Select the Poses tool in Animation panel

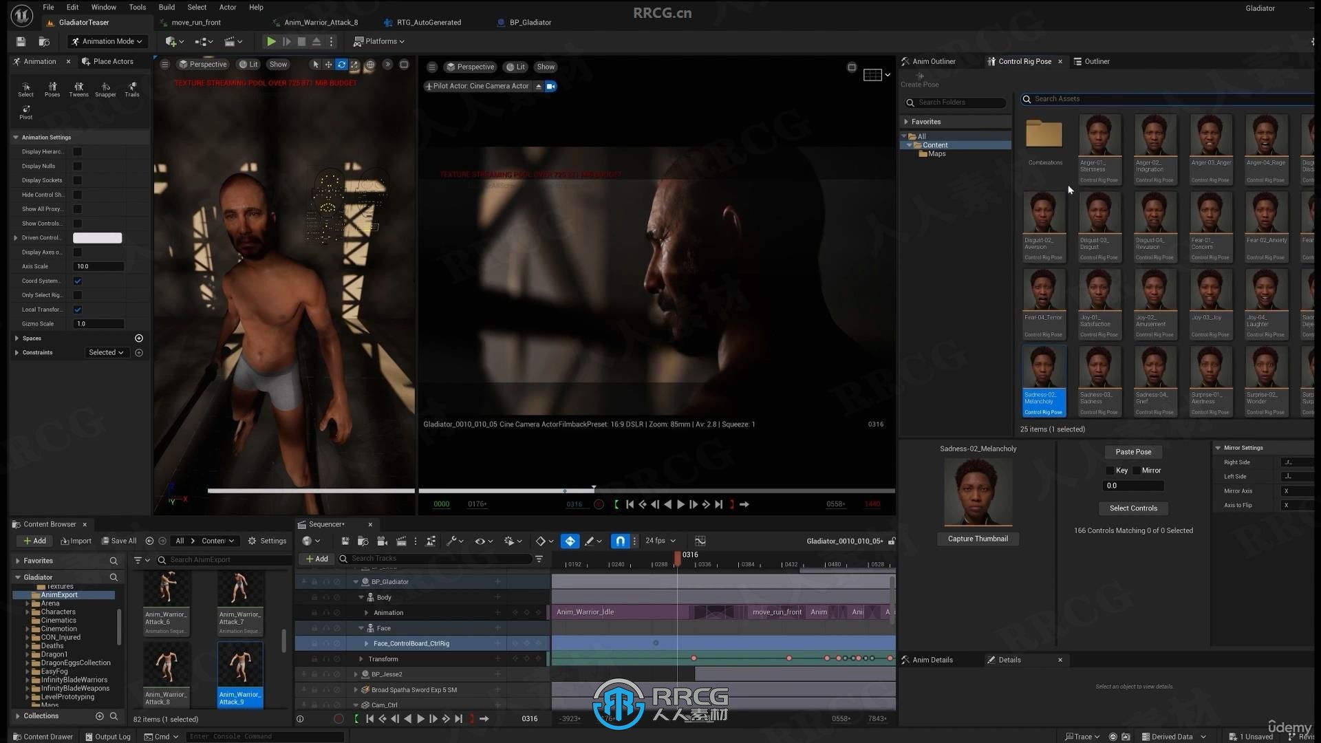(52, 89)
